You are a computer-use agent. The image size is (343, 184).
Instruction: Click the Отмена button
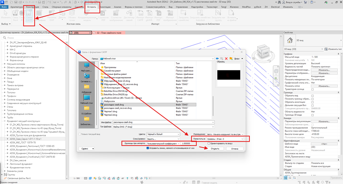coord(235,148)
